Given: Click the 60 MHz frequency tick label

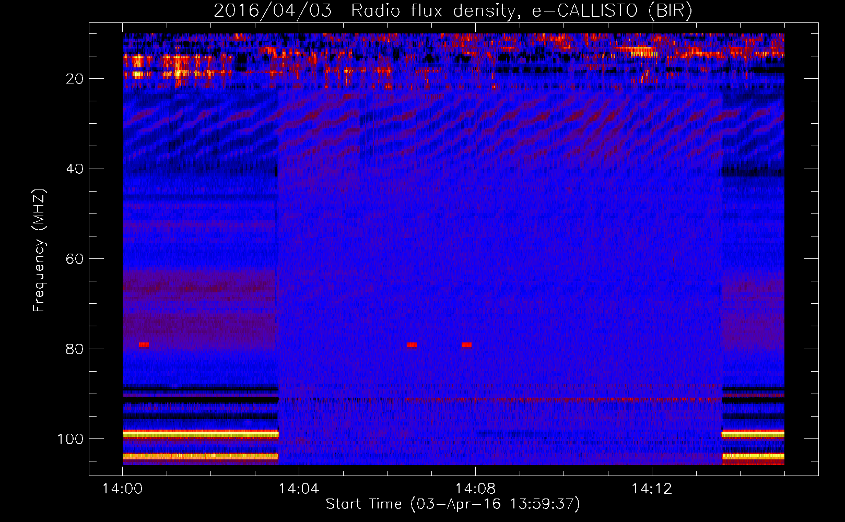Looking at the screenshot, I should pyautogui.click(x=75, y=259).
